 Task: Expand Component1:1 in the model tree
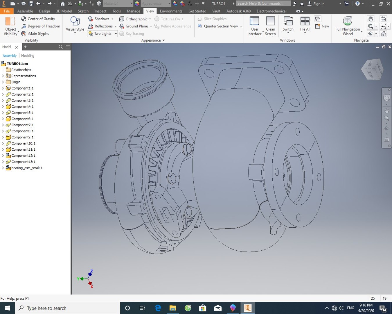(3, 88)
